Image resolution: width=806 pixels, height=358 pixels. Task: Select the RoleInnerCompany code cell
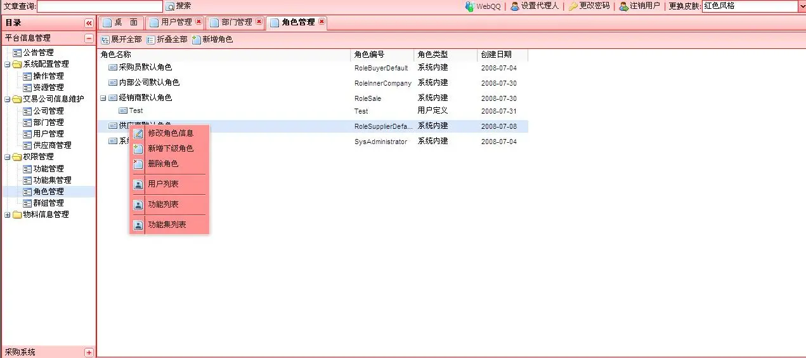[382, 83]
